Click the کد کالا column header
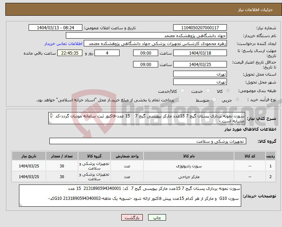This screenshot has width=282, height=227. coord(250,156)
